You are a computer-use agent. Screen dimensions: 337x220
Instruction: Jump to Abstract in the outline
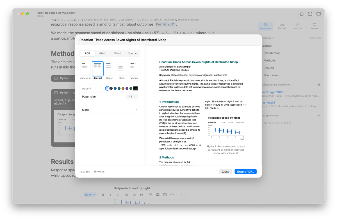pos(267,46)
